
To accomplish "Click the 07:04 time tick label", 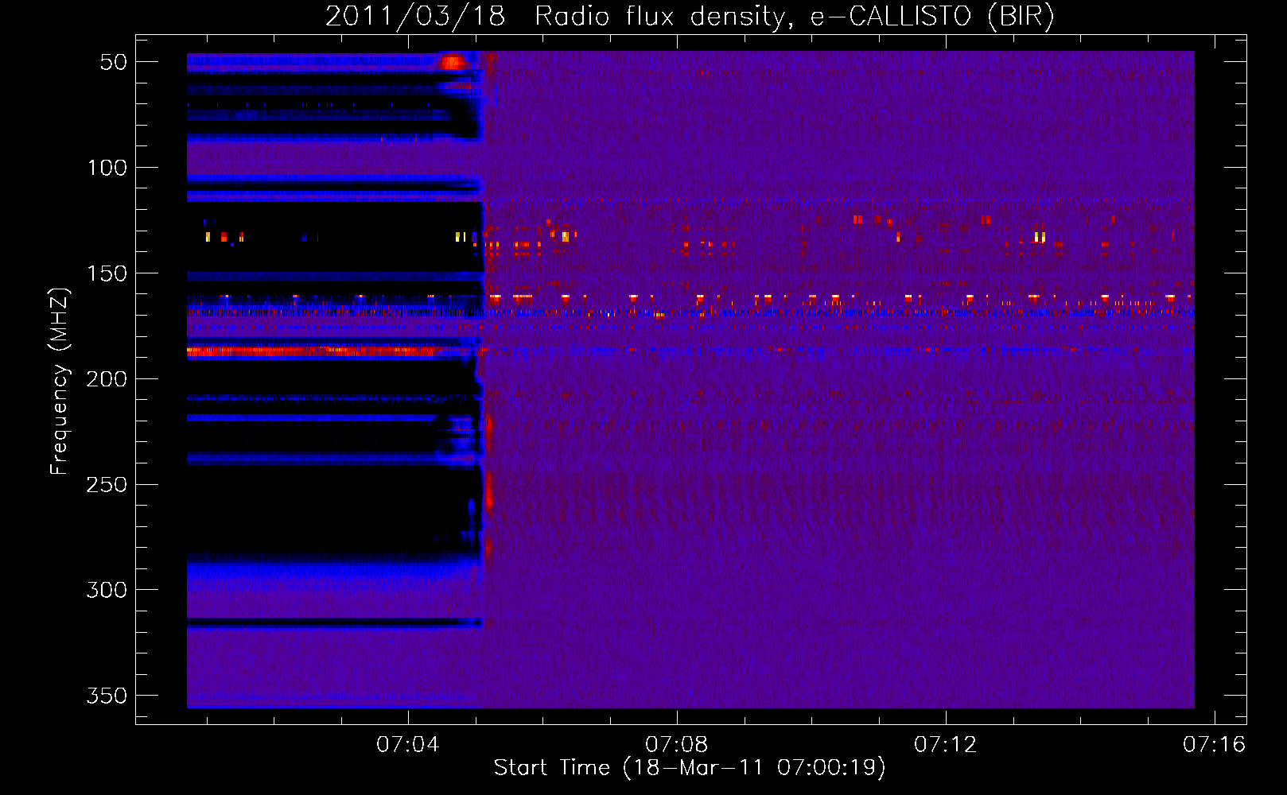I will [x=408, y=745].
